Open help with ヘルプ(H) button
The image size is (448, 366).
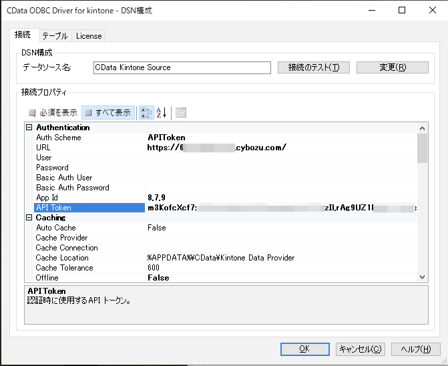click(x=416, y=349)
